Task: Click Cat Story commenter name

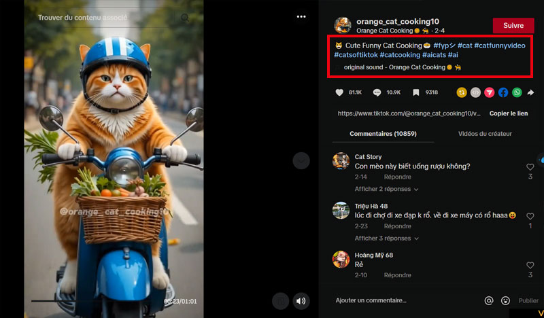Action: 368,157
